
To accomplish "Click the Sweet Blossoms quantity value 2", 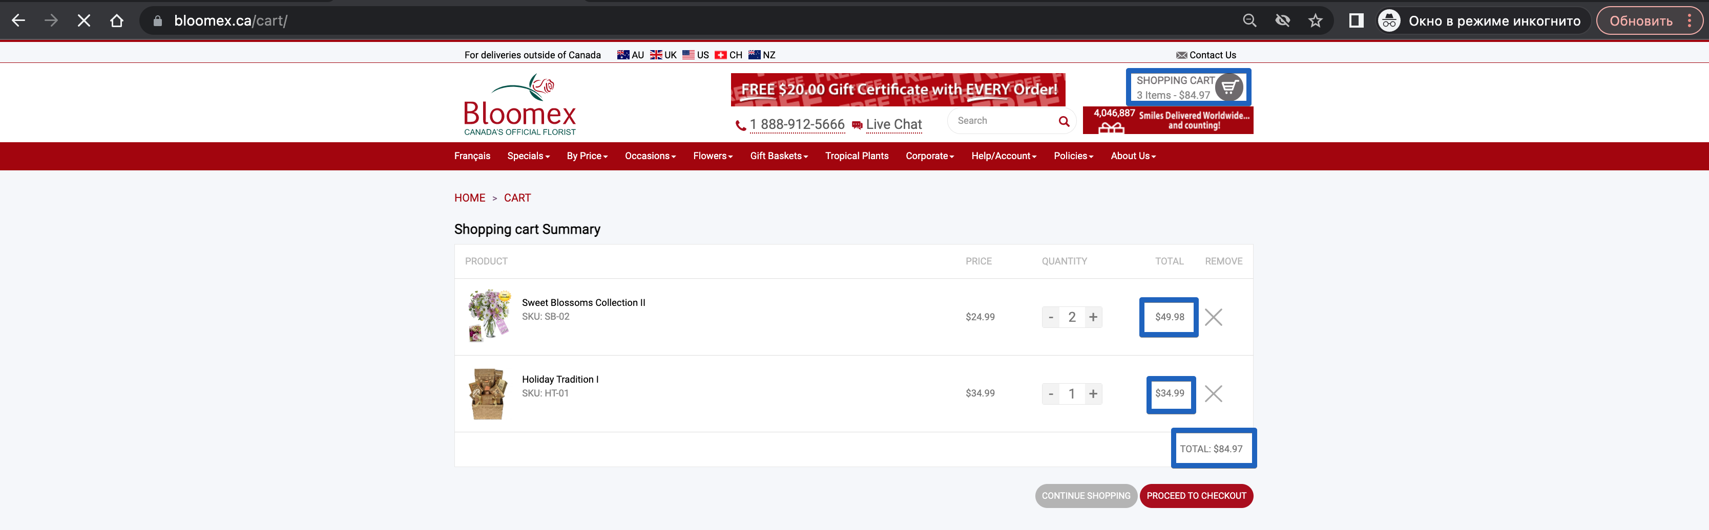I will pyautogui.click(x=1071, y=317).
